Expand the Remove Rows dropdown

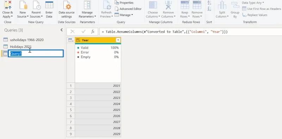click(x=201, y=16)
